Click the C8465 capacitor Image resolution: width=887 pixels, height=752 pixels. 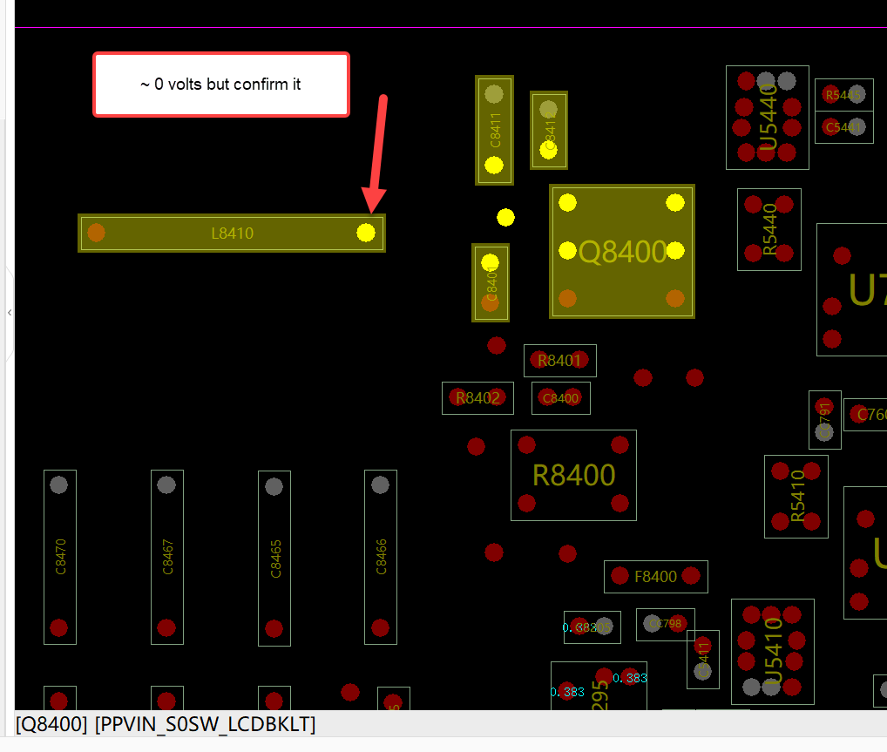[274, 558]
